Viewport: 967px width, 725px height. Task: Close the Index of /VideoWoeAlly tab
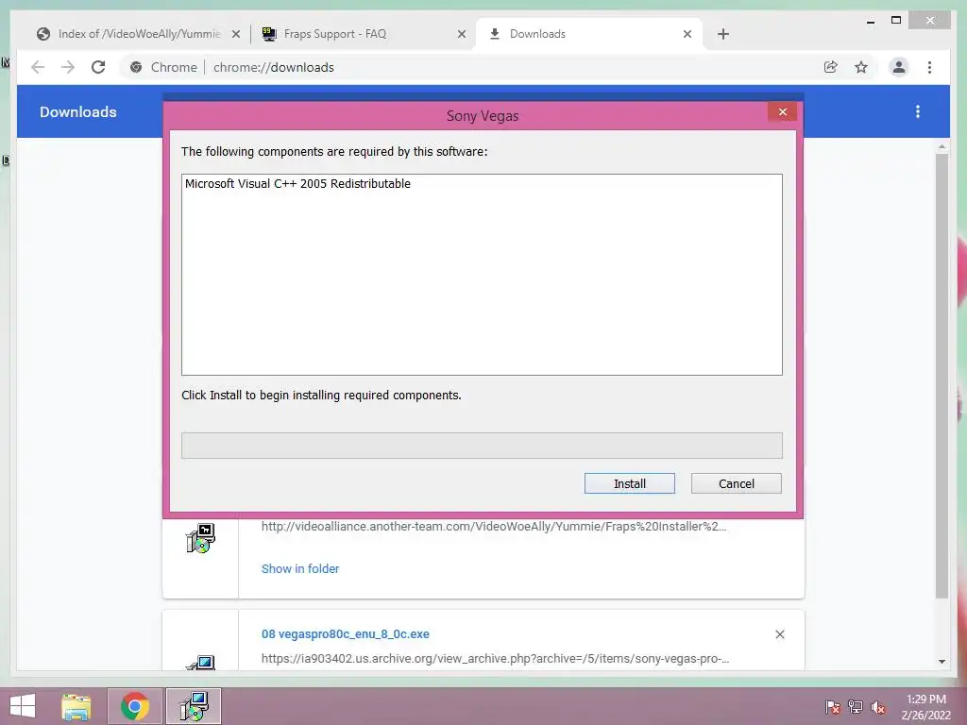(235, 35)
